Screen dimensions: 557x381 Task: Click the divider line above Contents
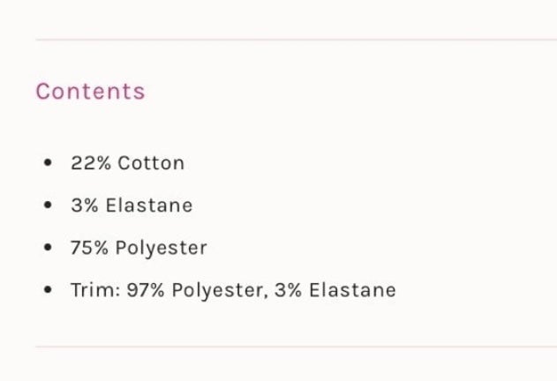(297, 40)
